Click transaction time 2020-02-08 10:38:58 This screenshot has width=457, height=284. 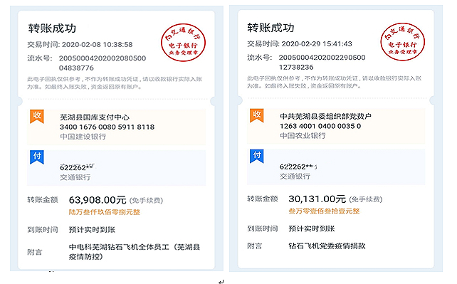pos(97,45)
